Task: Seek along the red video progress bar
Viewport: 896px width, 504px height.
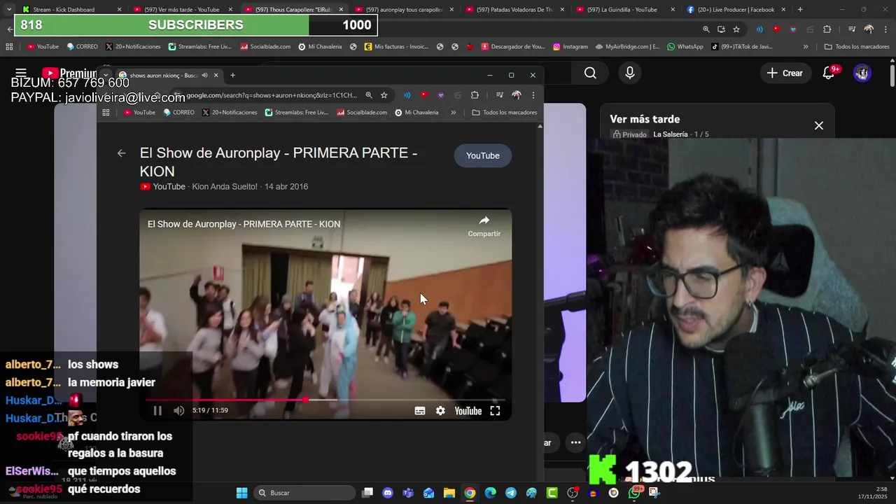Action: (325, 400)
